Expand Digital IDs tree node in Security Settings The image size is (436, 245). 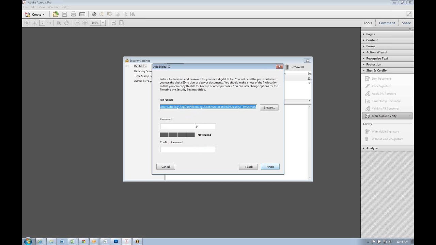point(127,66)
